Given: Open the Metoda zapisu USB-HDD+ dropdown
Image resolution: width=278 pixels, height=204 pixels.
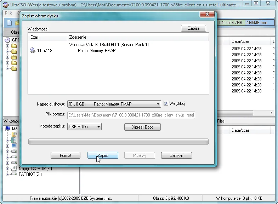Looking at the screenshot, I should 98,127.
